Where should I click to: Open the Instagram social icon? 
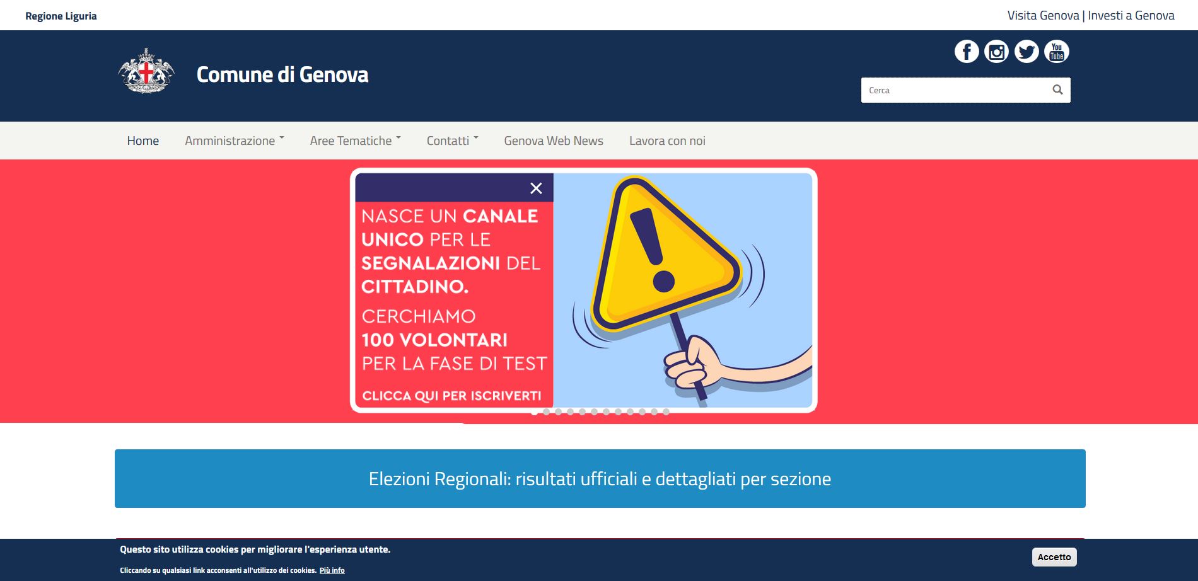coord(996,52)
